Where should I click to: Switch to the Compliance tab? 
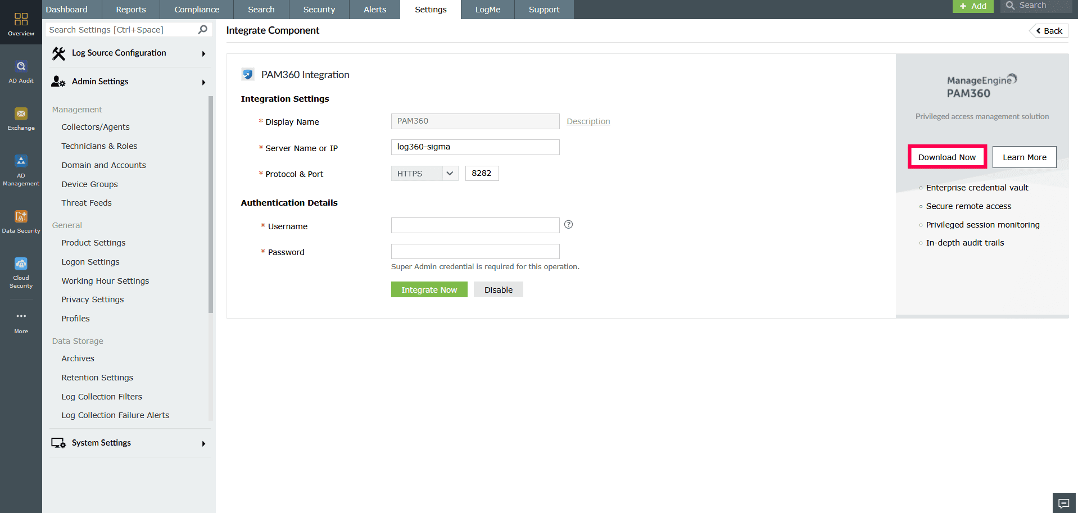point(197,10)
